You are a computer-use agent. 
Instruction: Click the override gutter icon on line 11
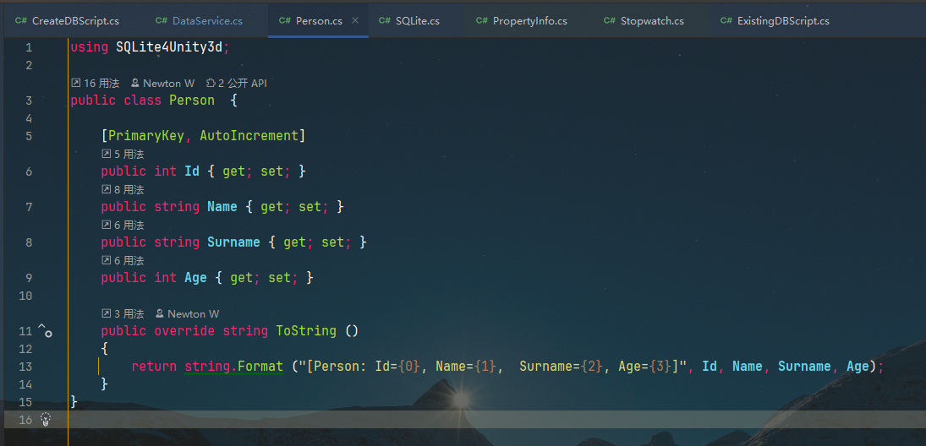coord(46,331)
